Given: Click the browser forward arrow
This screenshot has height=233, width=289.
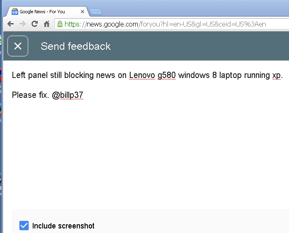Looking at the screenshot, I should (x=22, y=24).
